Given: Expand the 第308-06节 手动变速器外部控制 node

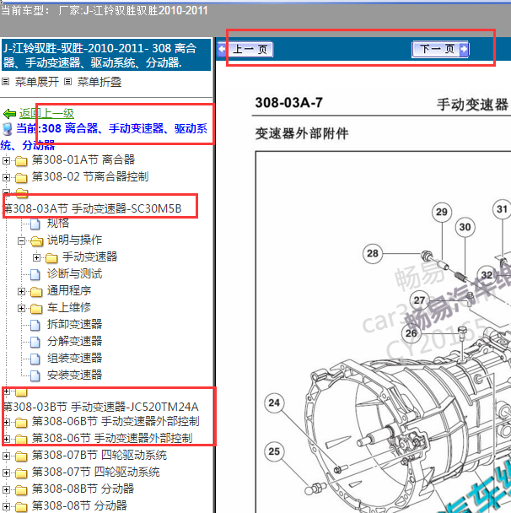Looking at the screenshot, I should coord(6,439).
